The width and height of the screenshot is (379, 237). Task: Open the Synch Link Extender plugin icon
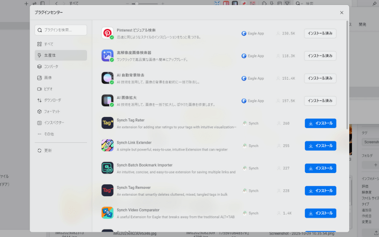point(108,146)
